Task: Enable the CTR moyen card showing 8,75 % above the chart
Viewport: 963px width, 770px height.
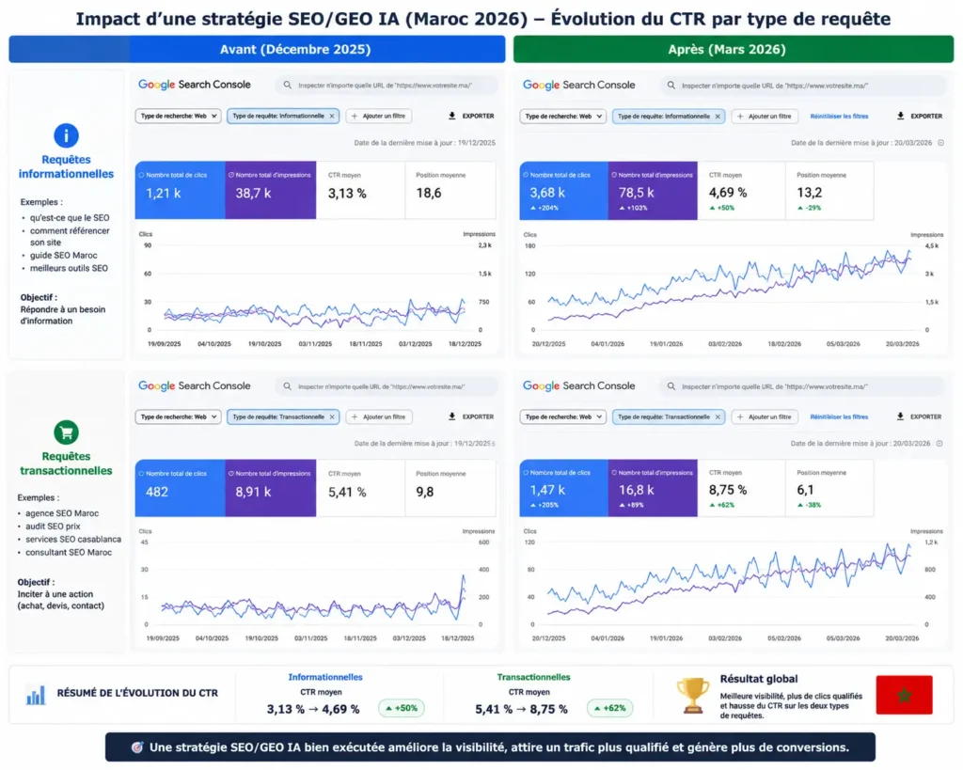Action: pyautogui.click(x=741, y=488)
